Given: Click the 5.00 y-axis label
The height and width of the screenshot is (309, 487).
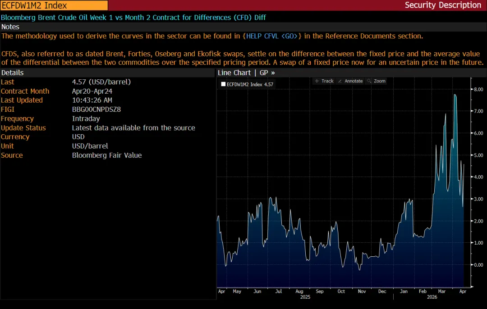Looking at the screenshot, I should tap(478, 155).
